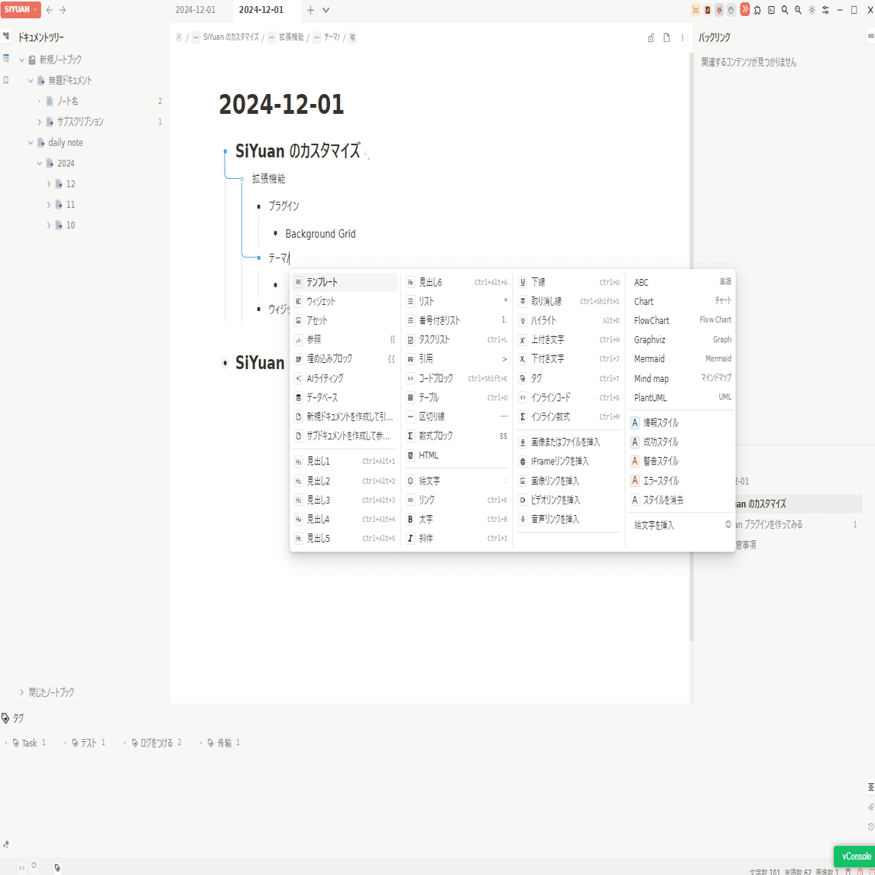The height and width of the screenshot is (875, 875).
Task: Insert a タスクリスト from menu
Action: pyautogui.click(x=457, y=340)
